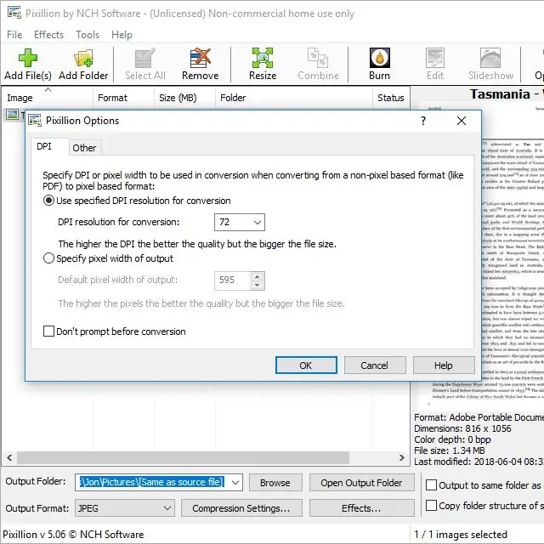544x544 pixels.
Task: Click the pixel width field showing 595
Action: (232, 280)
